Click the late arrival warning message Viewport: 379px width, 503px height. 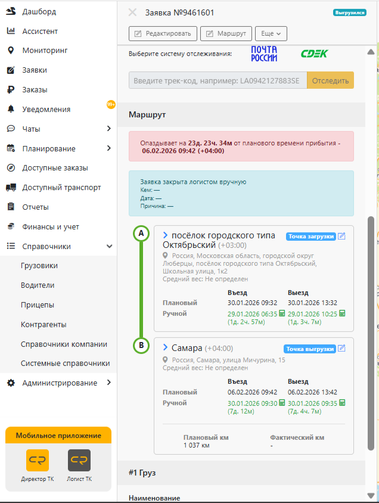coord(241,146)
